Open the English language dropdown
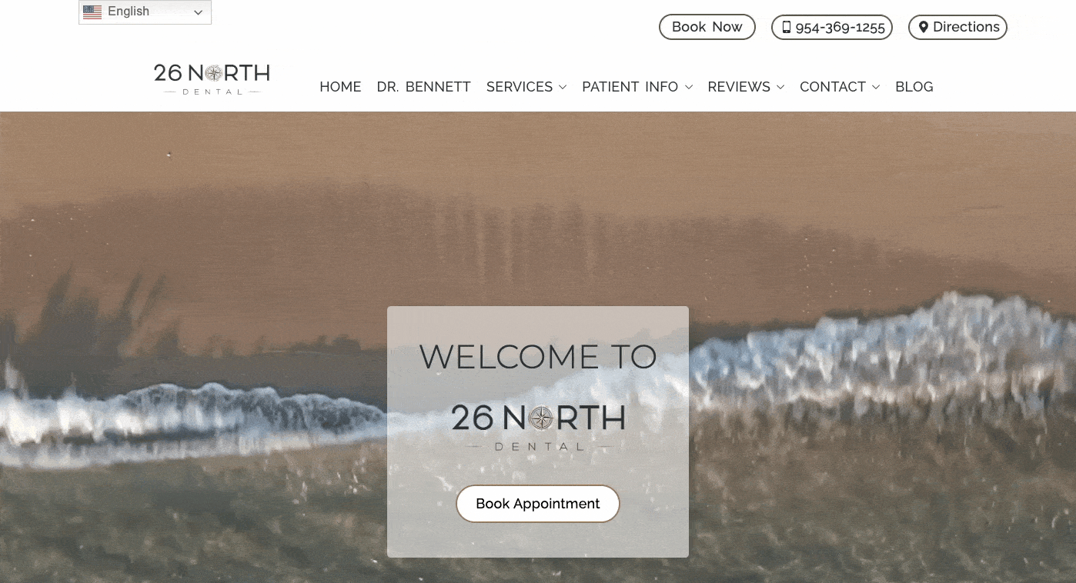The height and width of the screenshot is (583, 1076). pyautogui.click(x=145, y=12)
